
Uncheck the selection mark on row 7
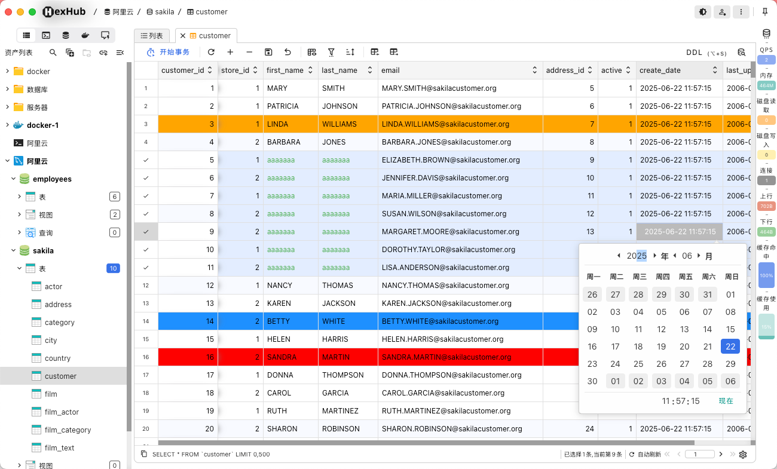tap(146, 196)
